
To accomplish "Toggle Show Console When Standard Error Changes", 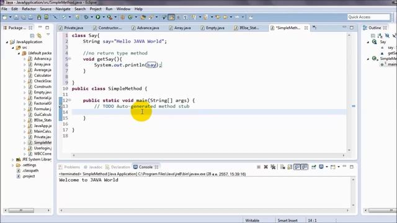I will (305, 167).
